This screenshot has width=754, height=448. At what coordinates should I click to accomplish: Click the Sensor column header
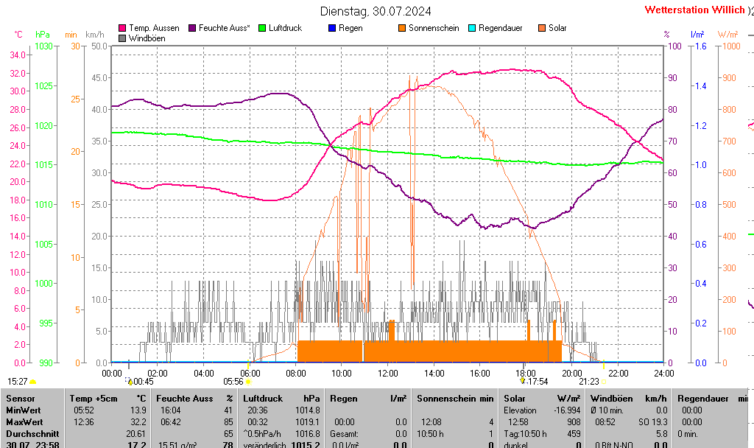(21, 399)
